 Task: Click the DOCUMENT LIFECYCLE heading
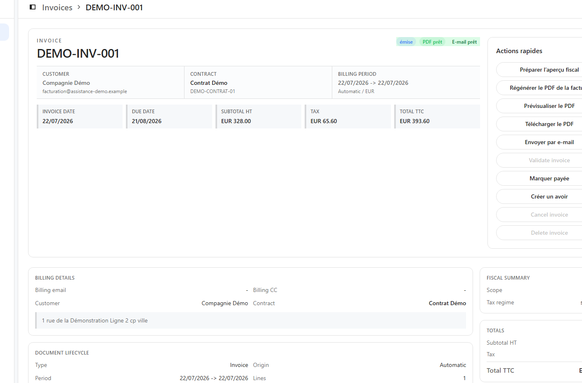(62, 353)
